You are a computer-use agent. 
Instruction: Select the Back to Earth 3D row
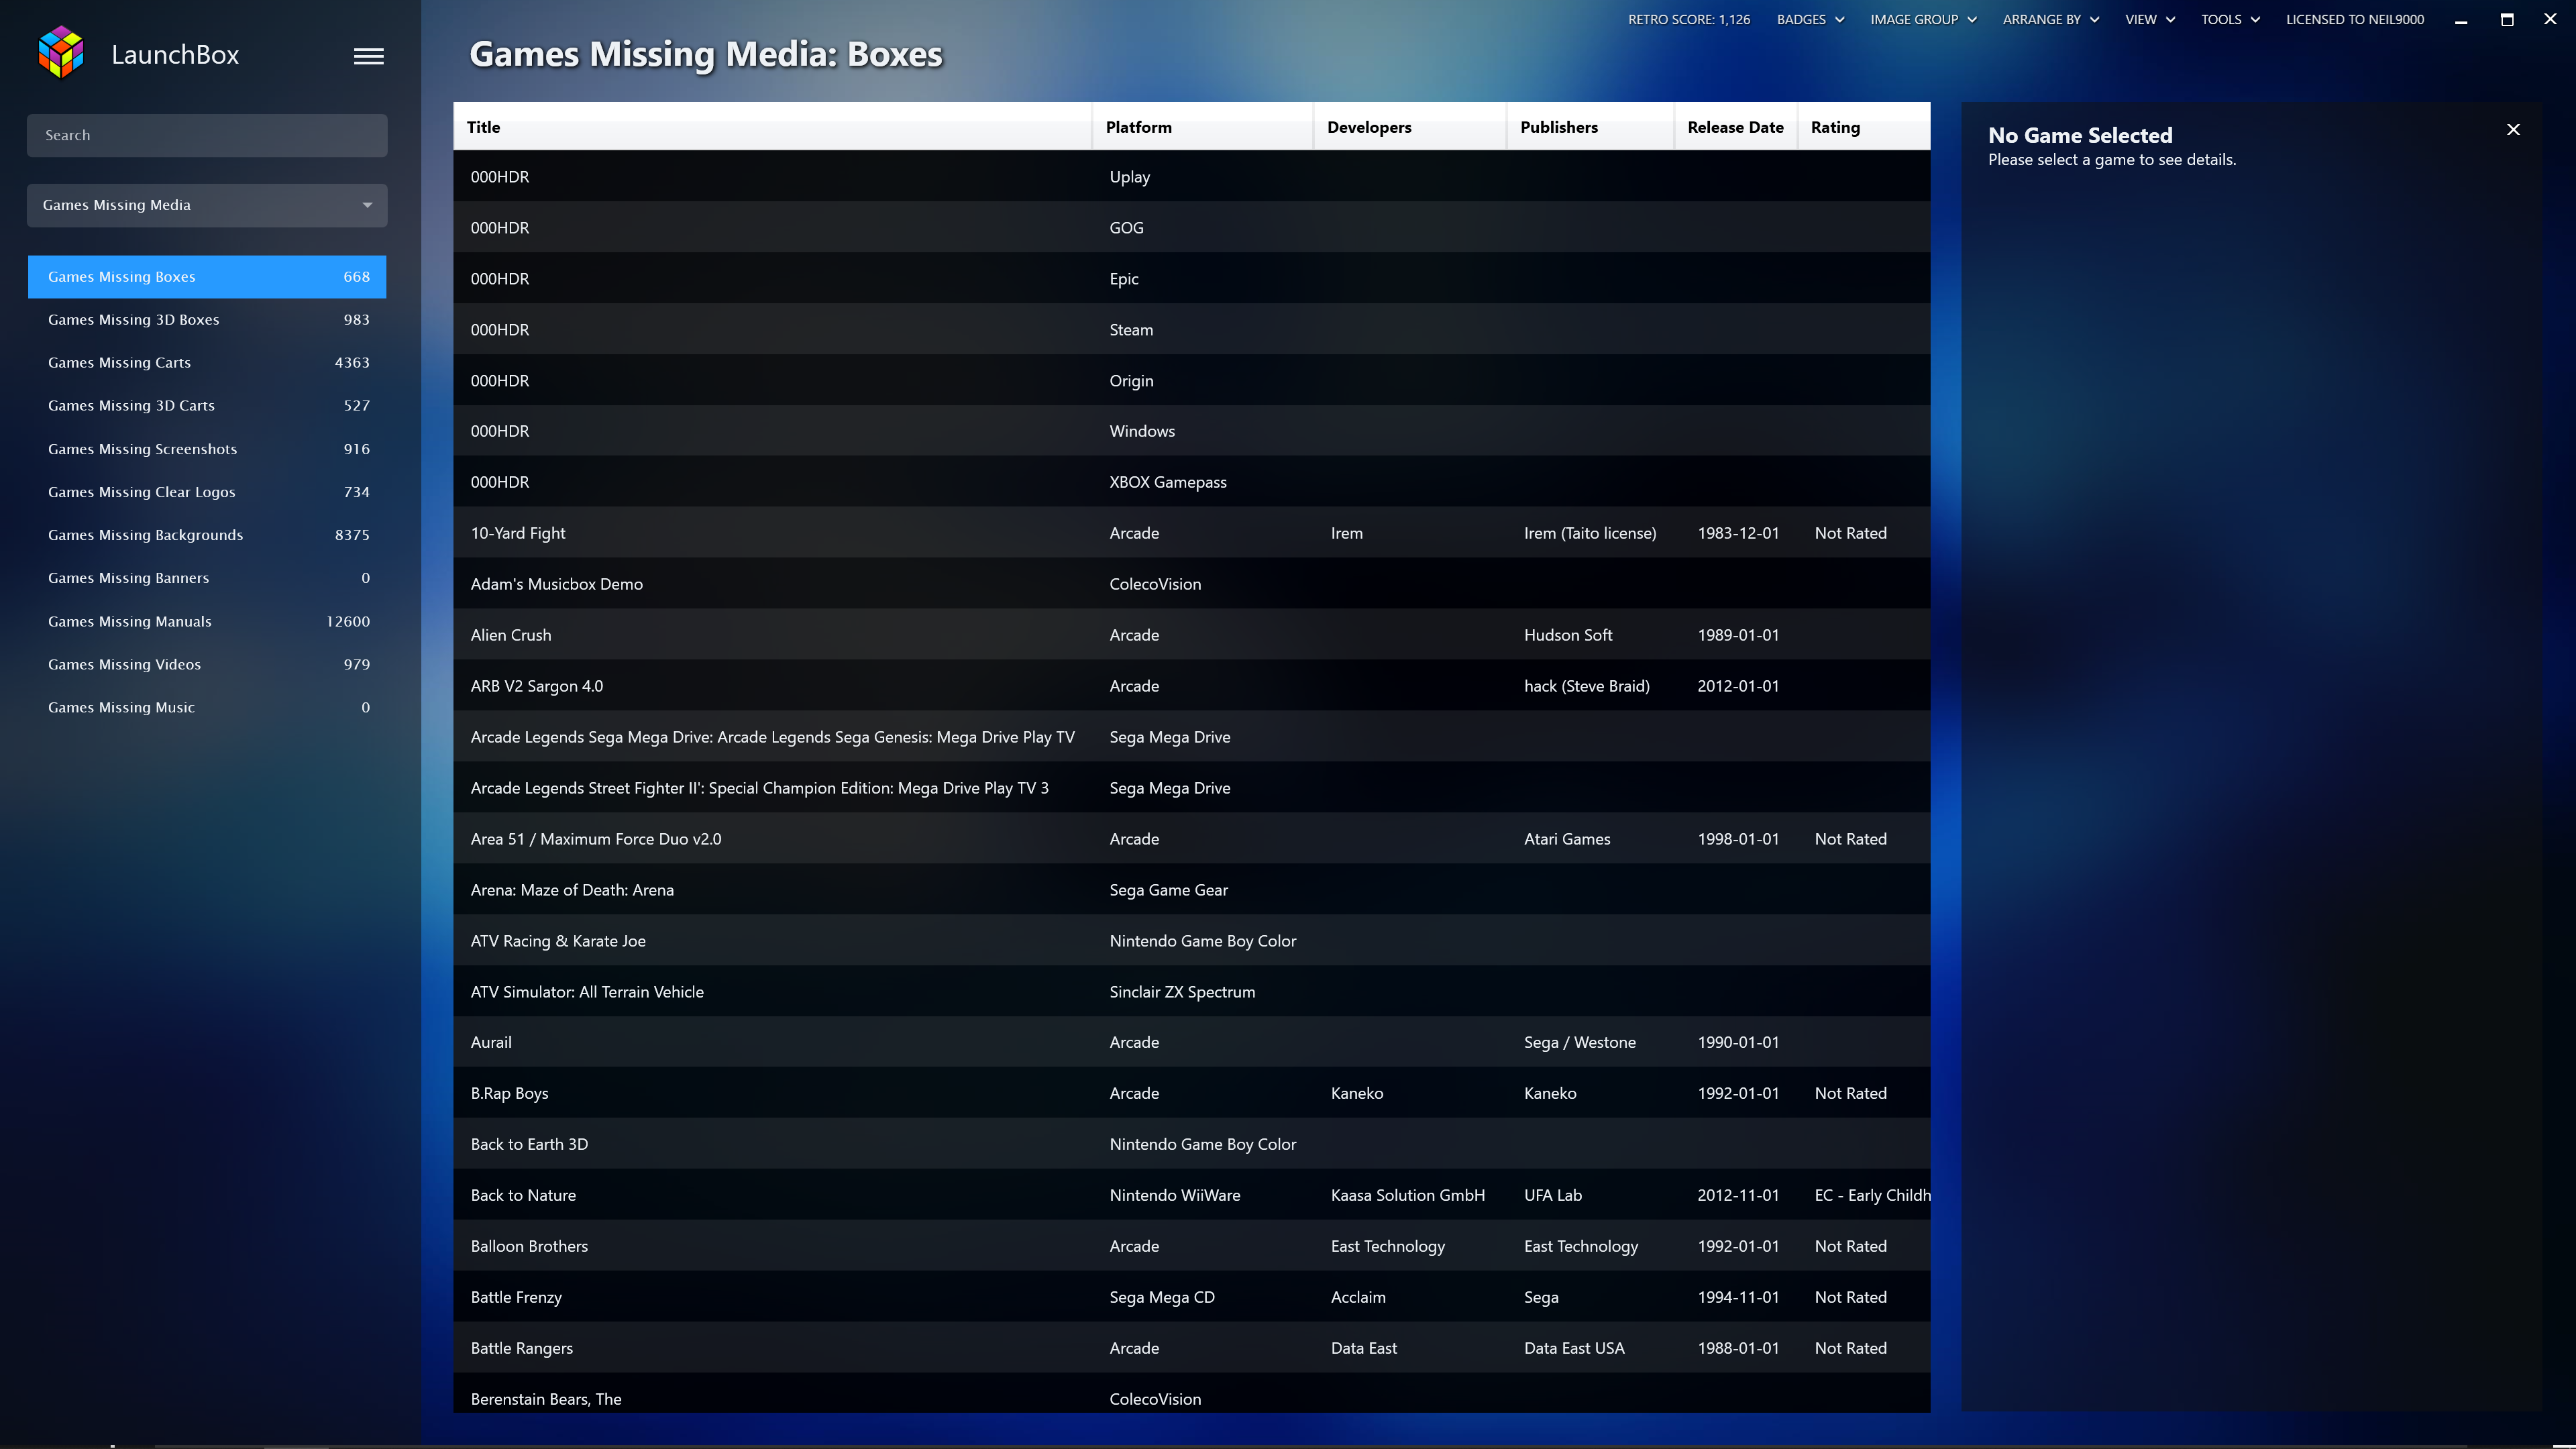coord(1191,1144)
